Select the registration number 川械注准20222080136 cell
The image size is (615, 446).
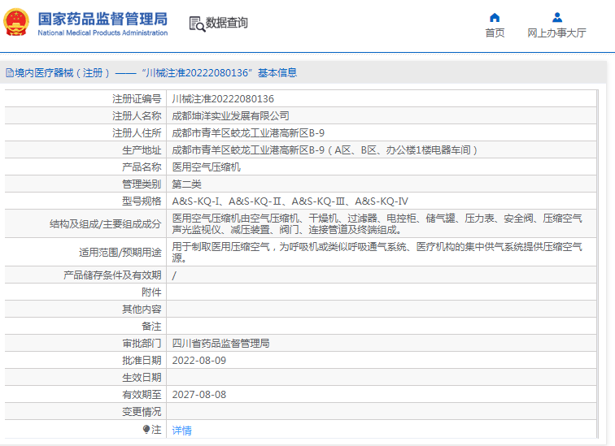pos(223,98)
